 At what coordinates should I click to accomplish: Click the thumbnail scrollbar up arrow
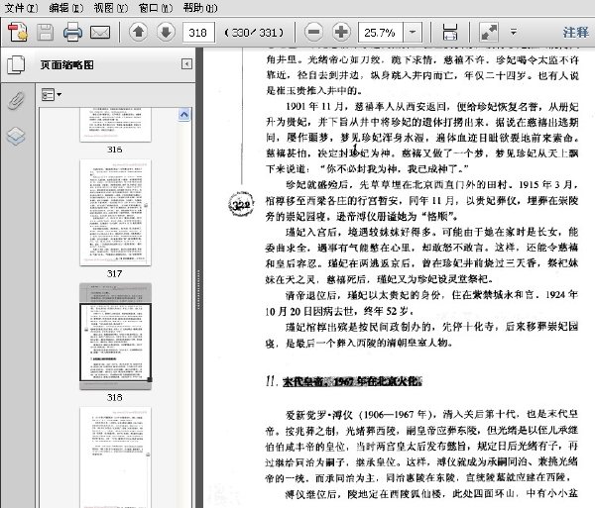click(184, 115)
